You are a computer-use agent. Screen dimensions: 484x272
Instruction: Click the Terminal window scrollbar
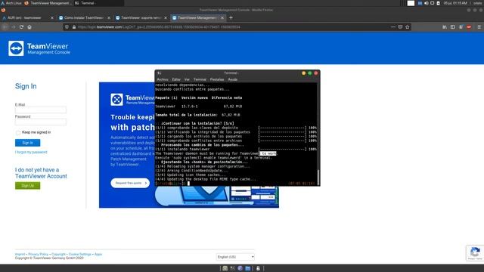[318, 177]
